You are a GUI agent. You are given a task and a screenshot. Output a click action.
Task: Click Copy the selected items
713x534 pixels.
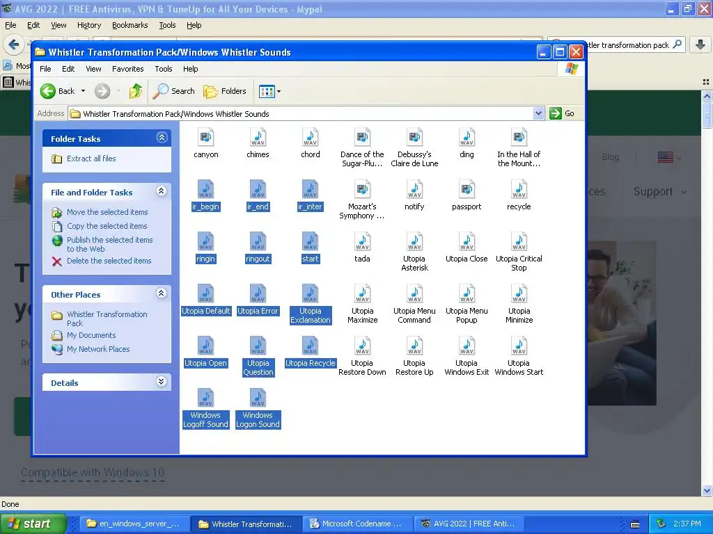click(107, 226)
